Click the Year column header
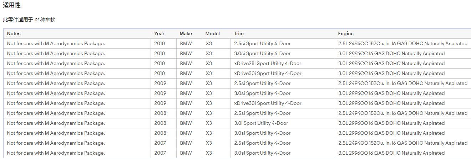This screenshot has width=471, height=160. (159, 33)
